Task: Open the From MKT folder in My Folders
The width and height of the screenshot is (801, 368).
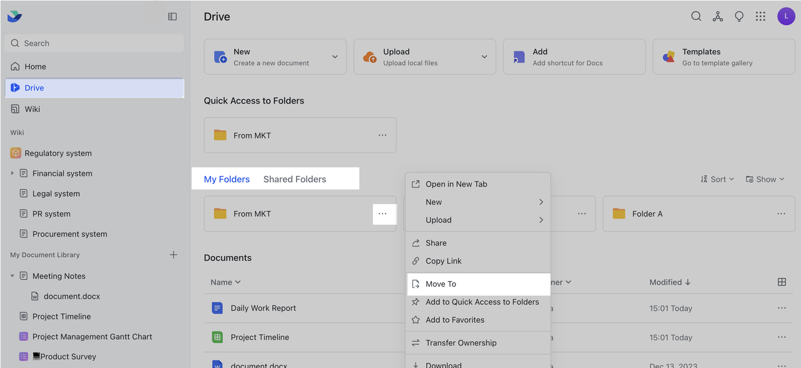Action: click(300, 213)
